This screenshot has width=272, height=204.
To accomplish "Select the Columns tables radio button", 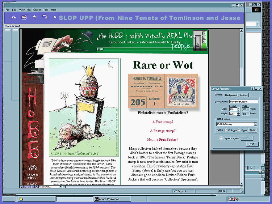I will (x=226, y=130).
